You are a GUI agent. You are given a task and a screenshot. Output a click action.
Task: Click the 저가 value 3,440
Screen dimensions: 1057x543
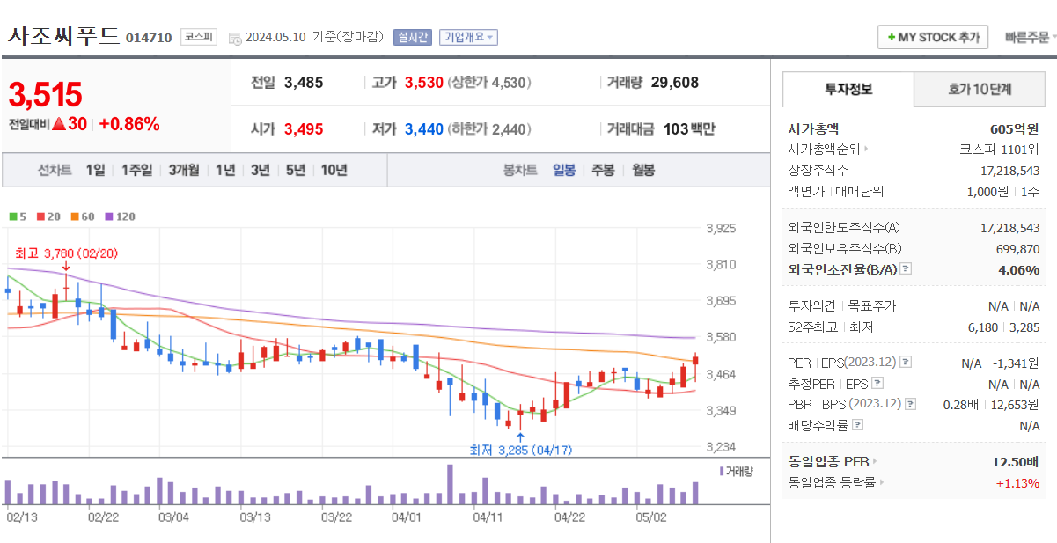click(x=424, y=129)
